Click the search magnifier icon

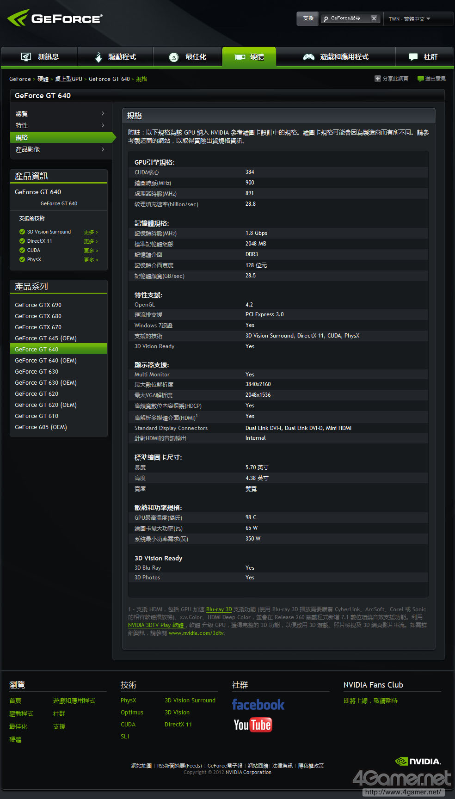326,18
